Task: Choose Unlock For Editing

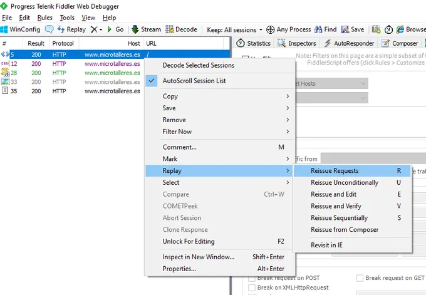Action: tap(219, 242)
